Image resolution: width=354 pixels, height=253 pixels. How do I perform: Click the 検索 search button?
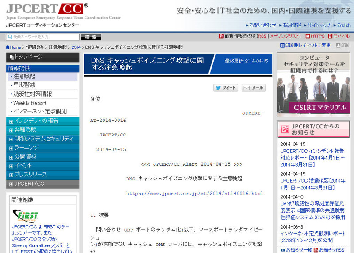click(x=91, y=37)
